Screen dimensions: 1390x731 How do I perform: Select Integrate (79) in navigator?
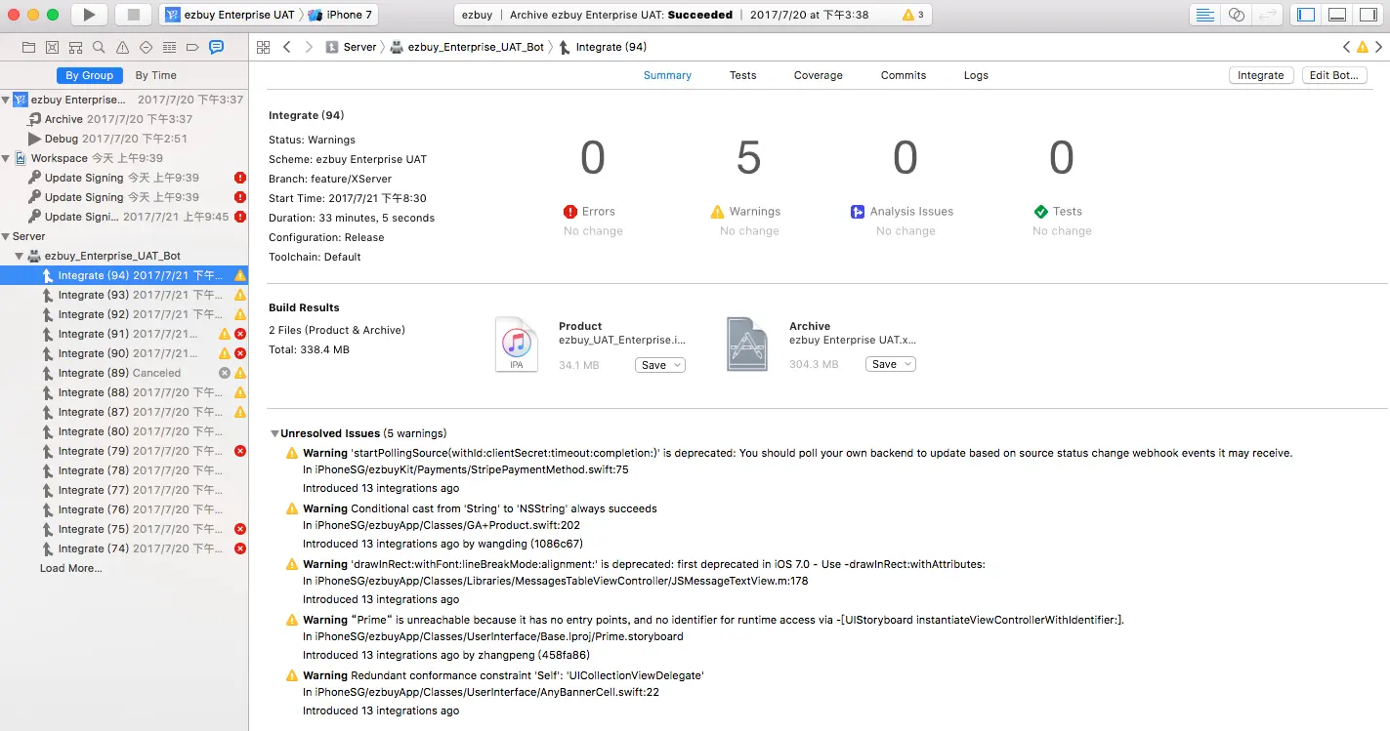pyautogui.click(x=124, y=451)
